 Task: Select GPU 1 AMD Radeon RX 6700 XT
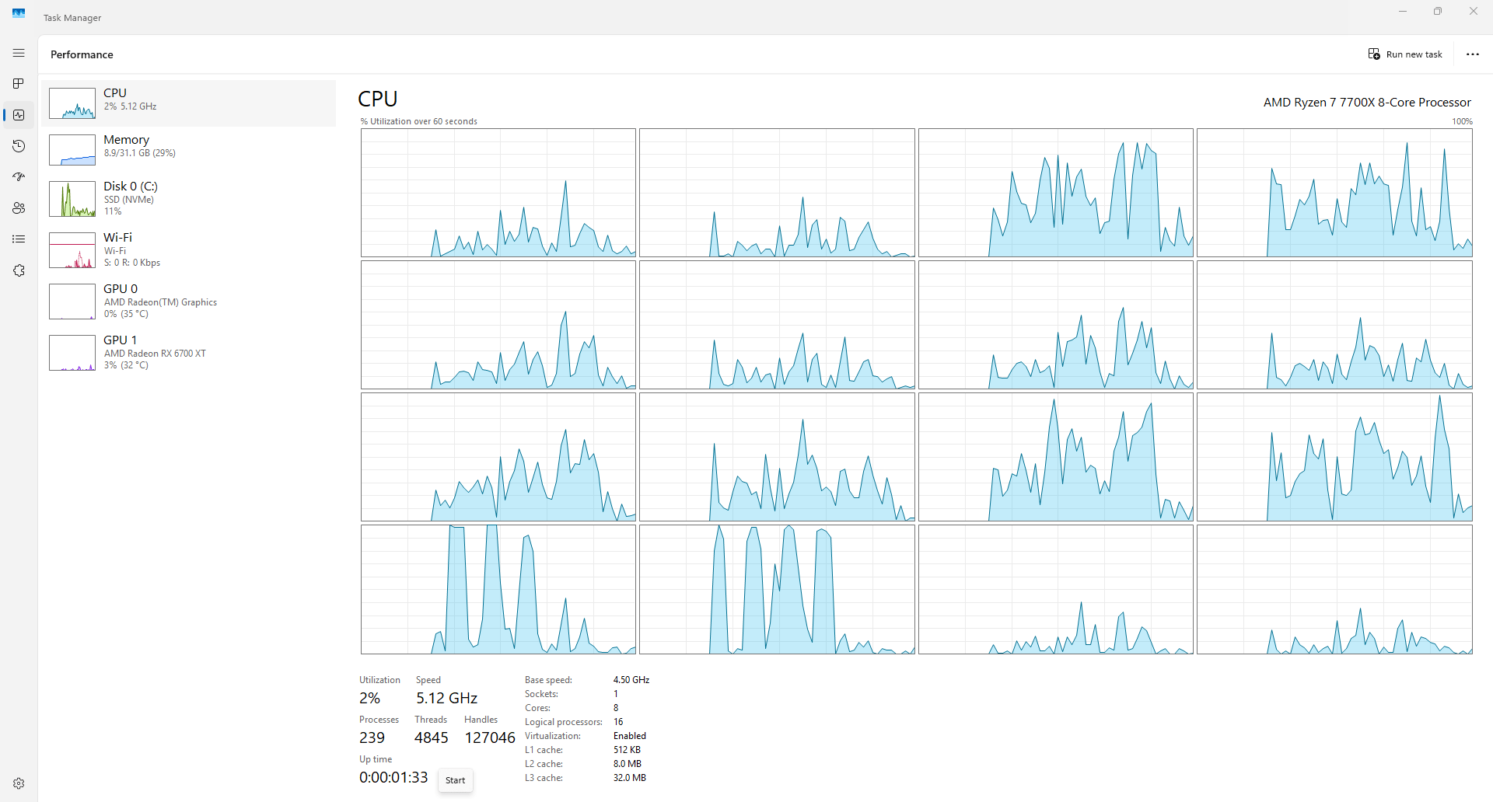click(x=189, y=353)
